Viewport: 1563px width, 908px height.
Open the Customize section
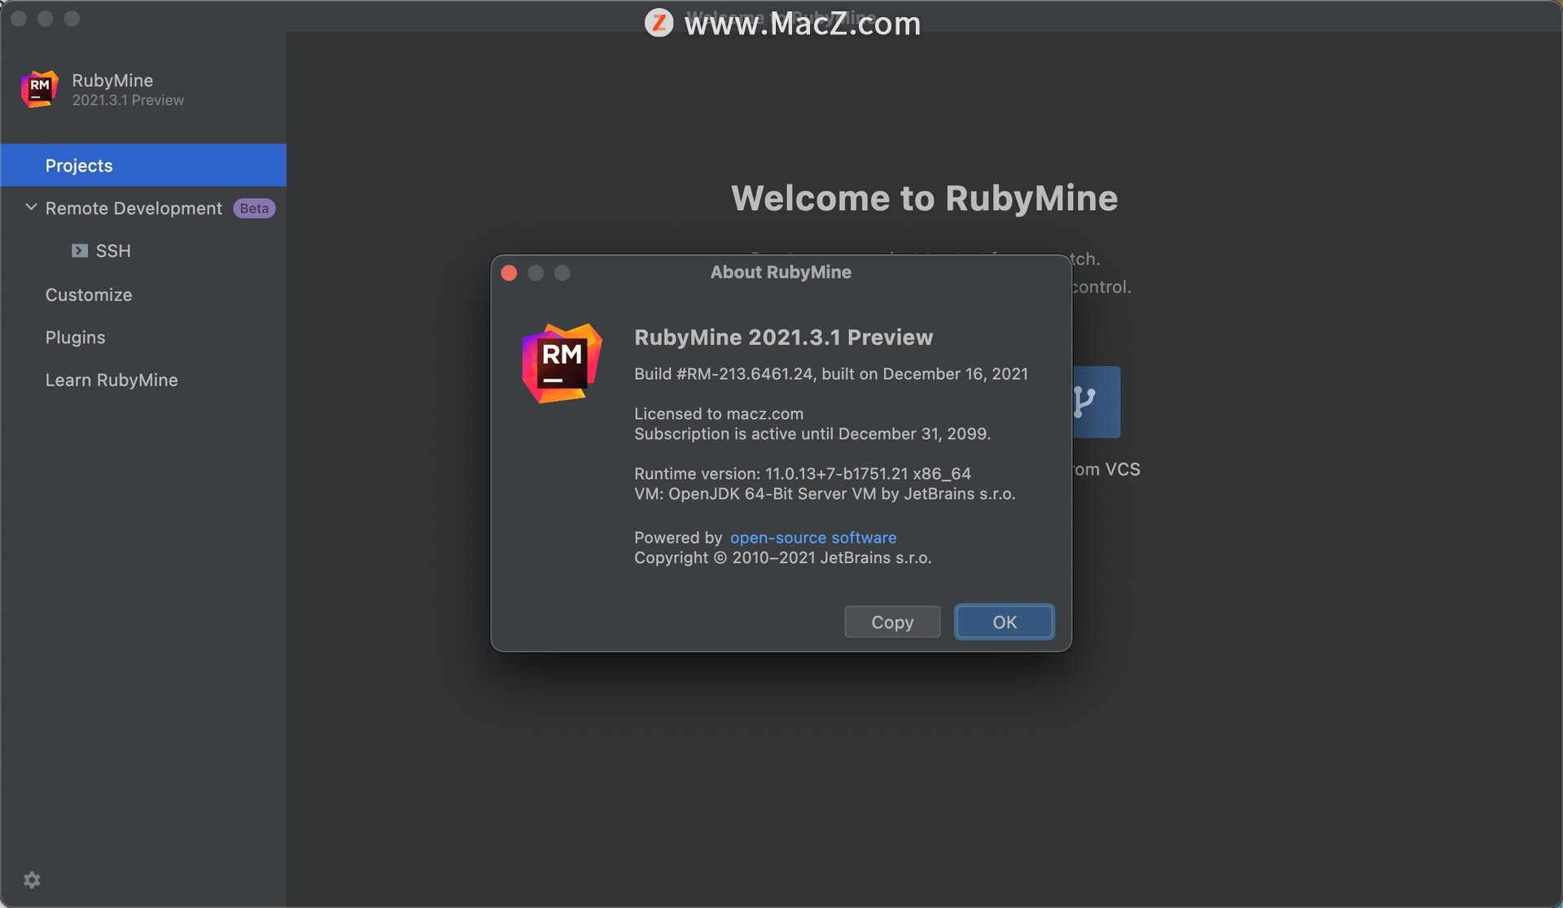pos(89,295)
